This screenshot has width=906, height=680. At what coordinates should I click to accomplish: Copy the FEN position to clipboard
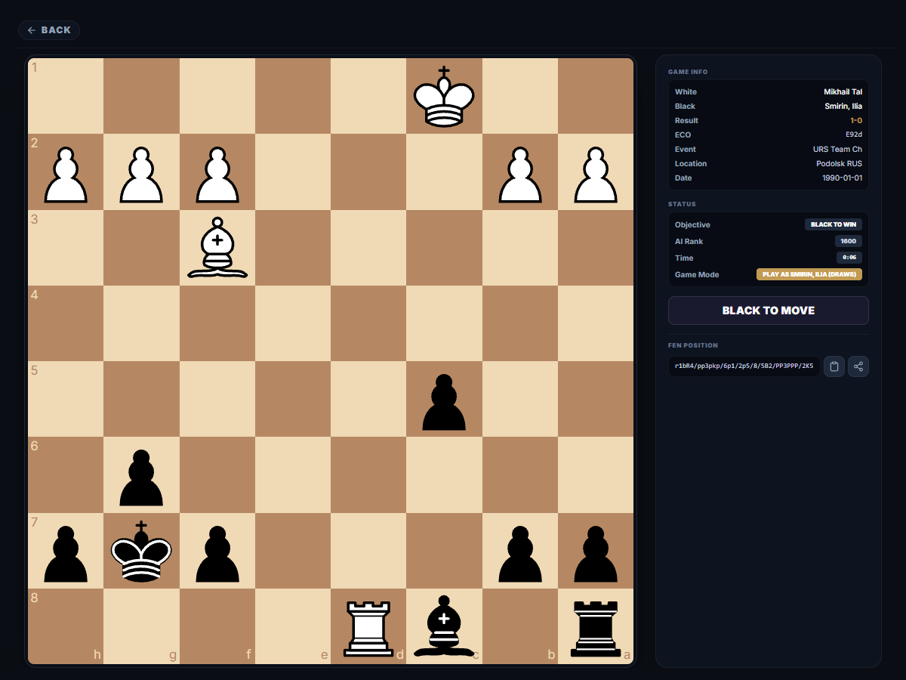(x=834, y=366)
